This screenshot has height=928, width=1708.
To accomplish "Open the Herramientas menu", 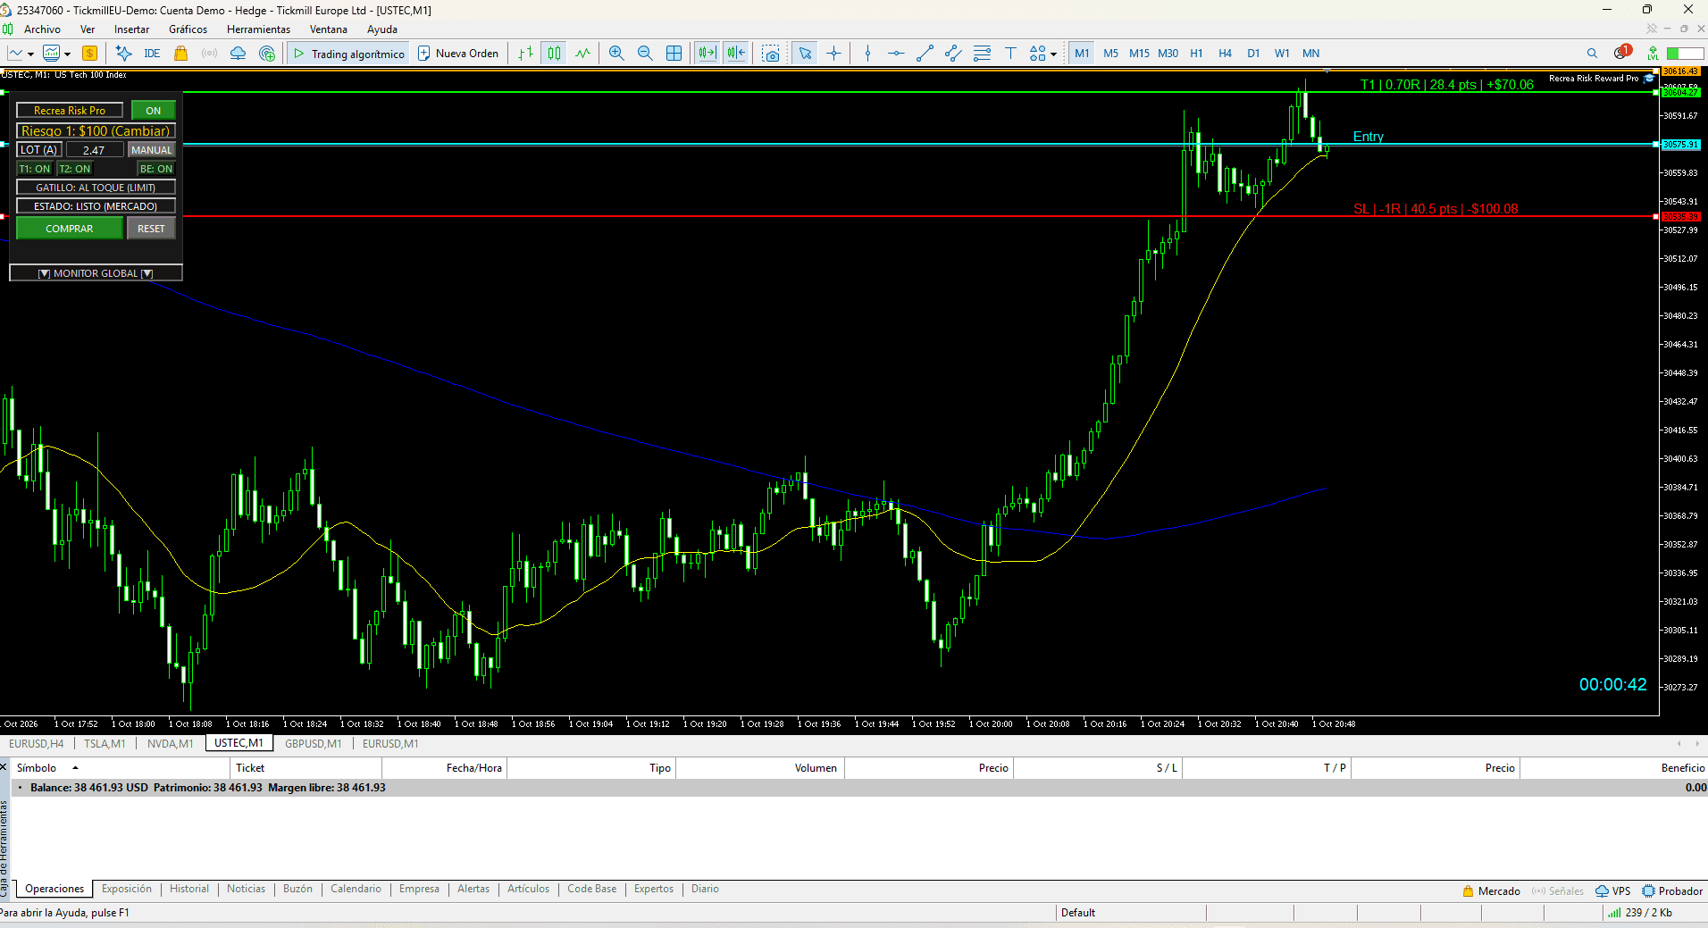I will [258, 29].
